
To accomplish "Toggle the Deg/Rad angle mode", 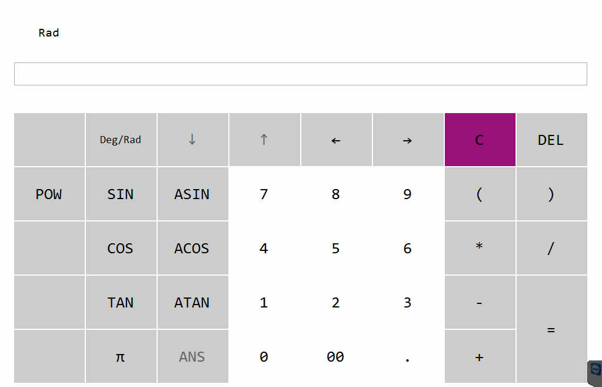I will pyautogui.click(x=121, y=140).
